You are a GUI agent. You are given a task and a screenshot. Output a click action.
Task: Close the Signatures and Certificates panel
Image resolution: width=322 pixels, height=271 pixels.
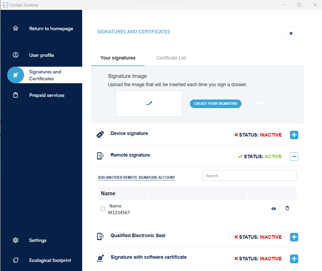tap(291, 33)
